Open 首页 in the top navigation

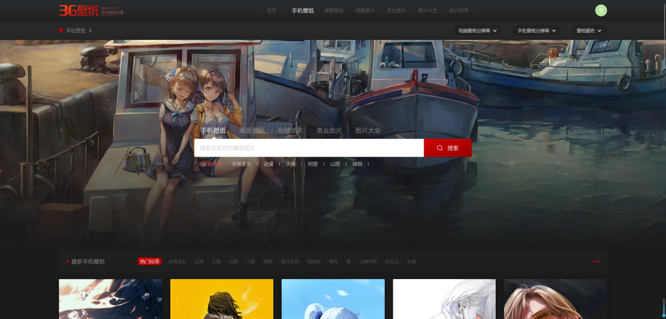click(x=271, y=11)
